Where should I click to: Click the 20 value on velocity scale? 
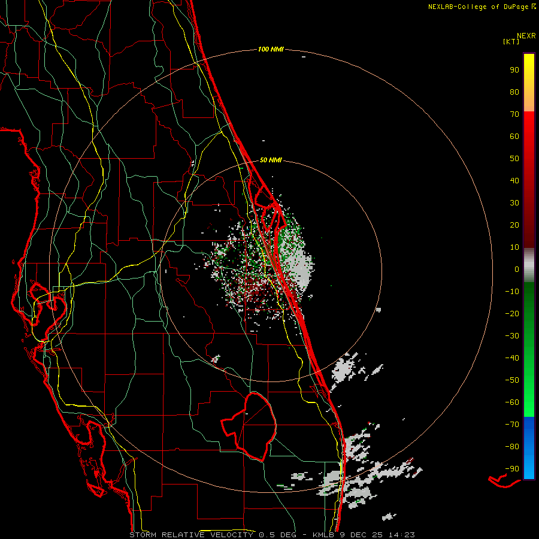(514, 225)
